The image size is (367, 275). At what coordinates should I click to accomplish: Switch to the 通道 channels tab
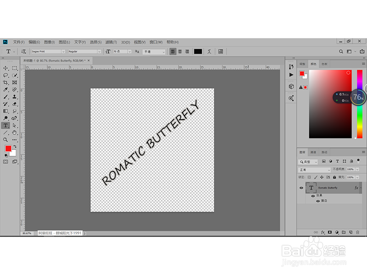point(313,152)
